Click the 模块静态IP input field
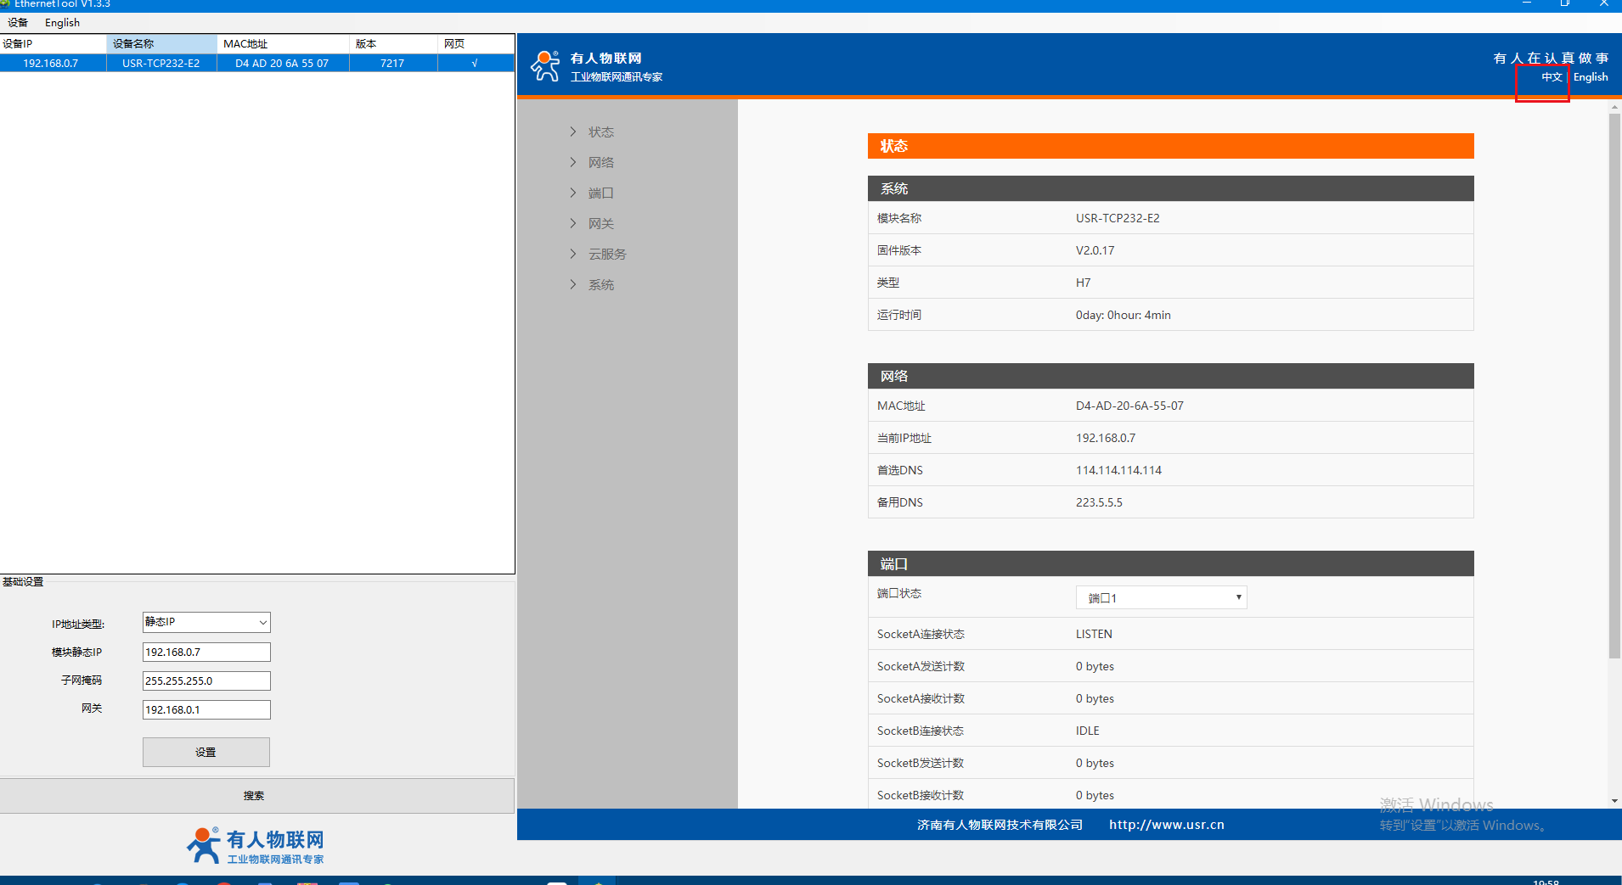1622x885 pixels. tap(206, 653)
